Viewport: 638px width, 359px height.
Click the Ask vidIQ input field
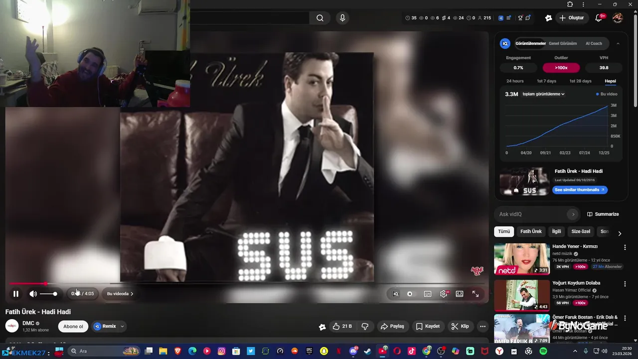click(532, 214)
